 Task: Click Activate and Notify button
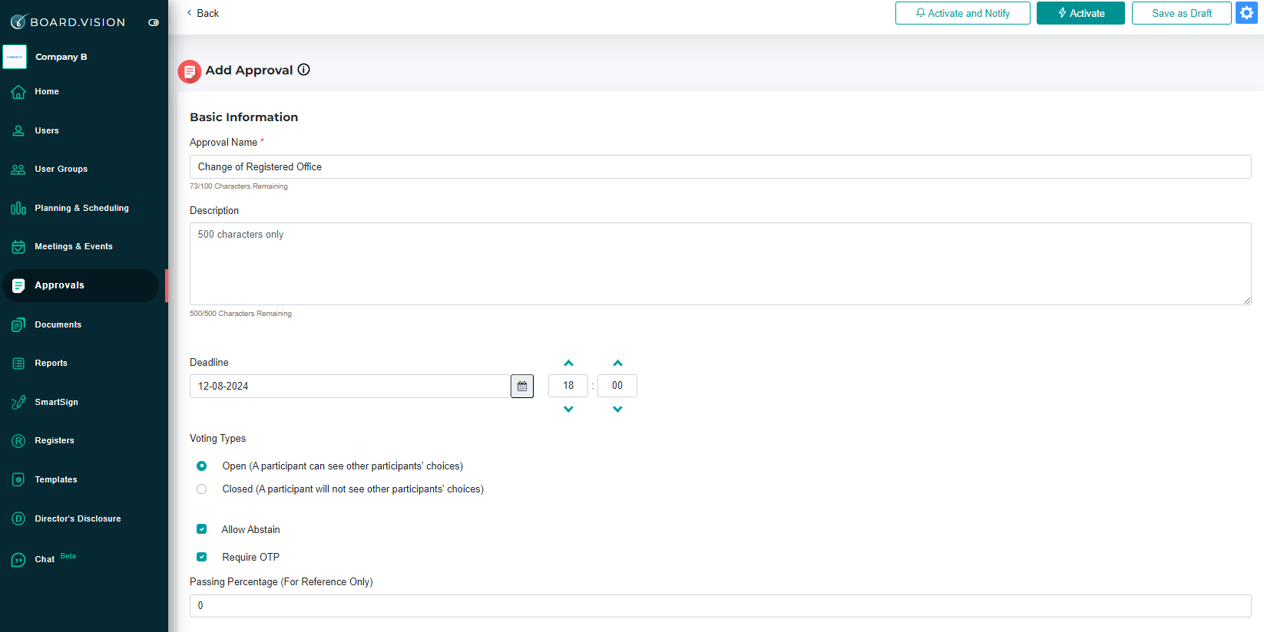pyautogui.click(x=963, y=13)
